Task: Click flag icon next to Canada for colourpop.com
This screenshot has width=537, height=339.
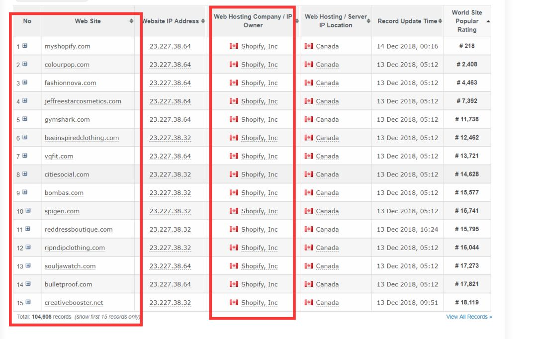Action: pyautogui.click(x=309, y=65)
